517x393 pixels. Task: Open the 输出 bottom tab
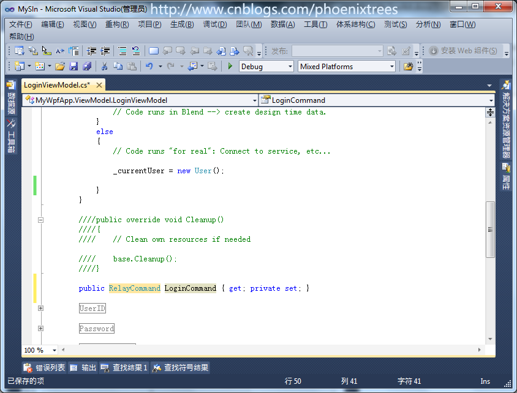83,368
